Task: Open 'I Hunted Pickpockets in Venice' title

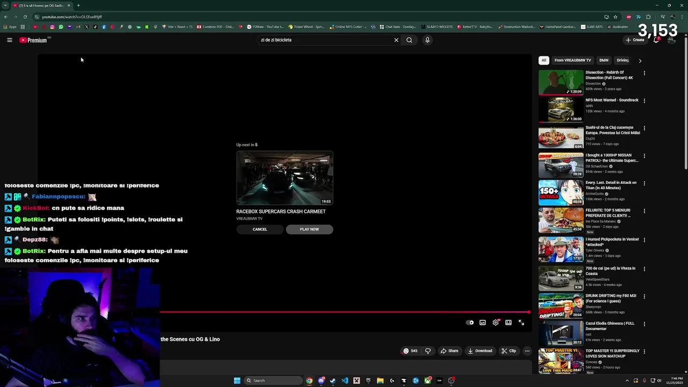Action: tap(612, 241)
